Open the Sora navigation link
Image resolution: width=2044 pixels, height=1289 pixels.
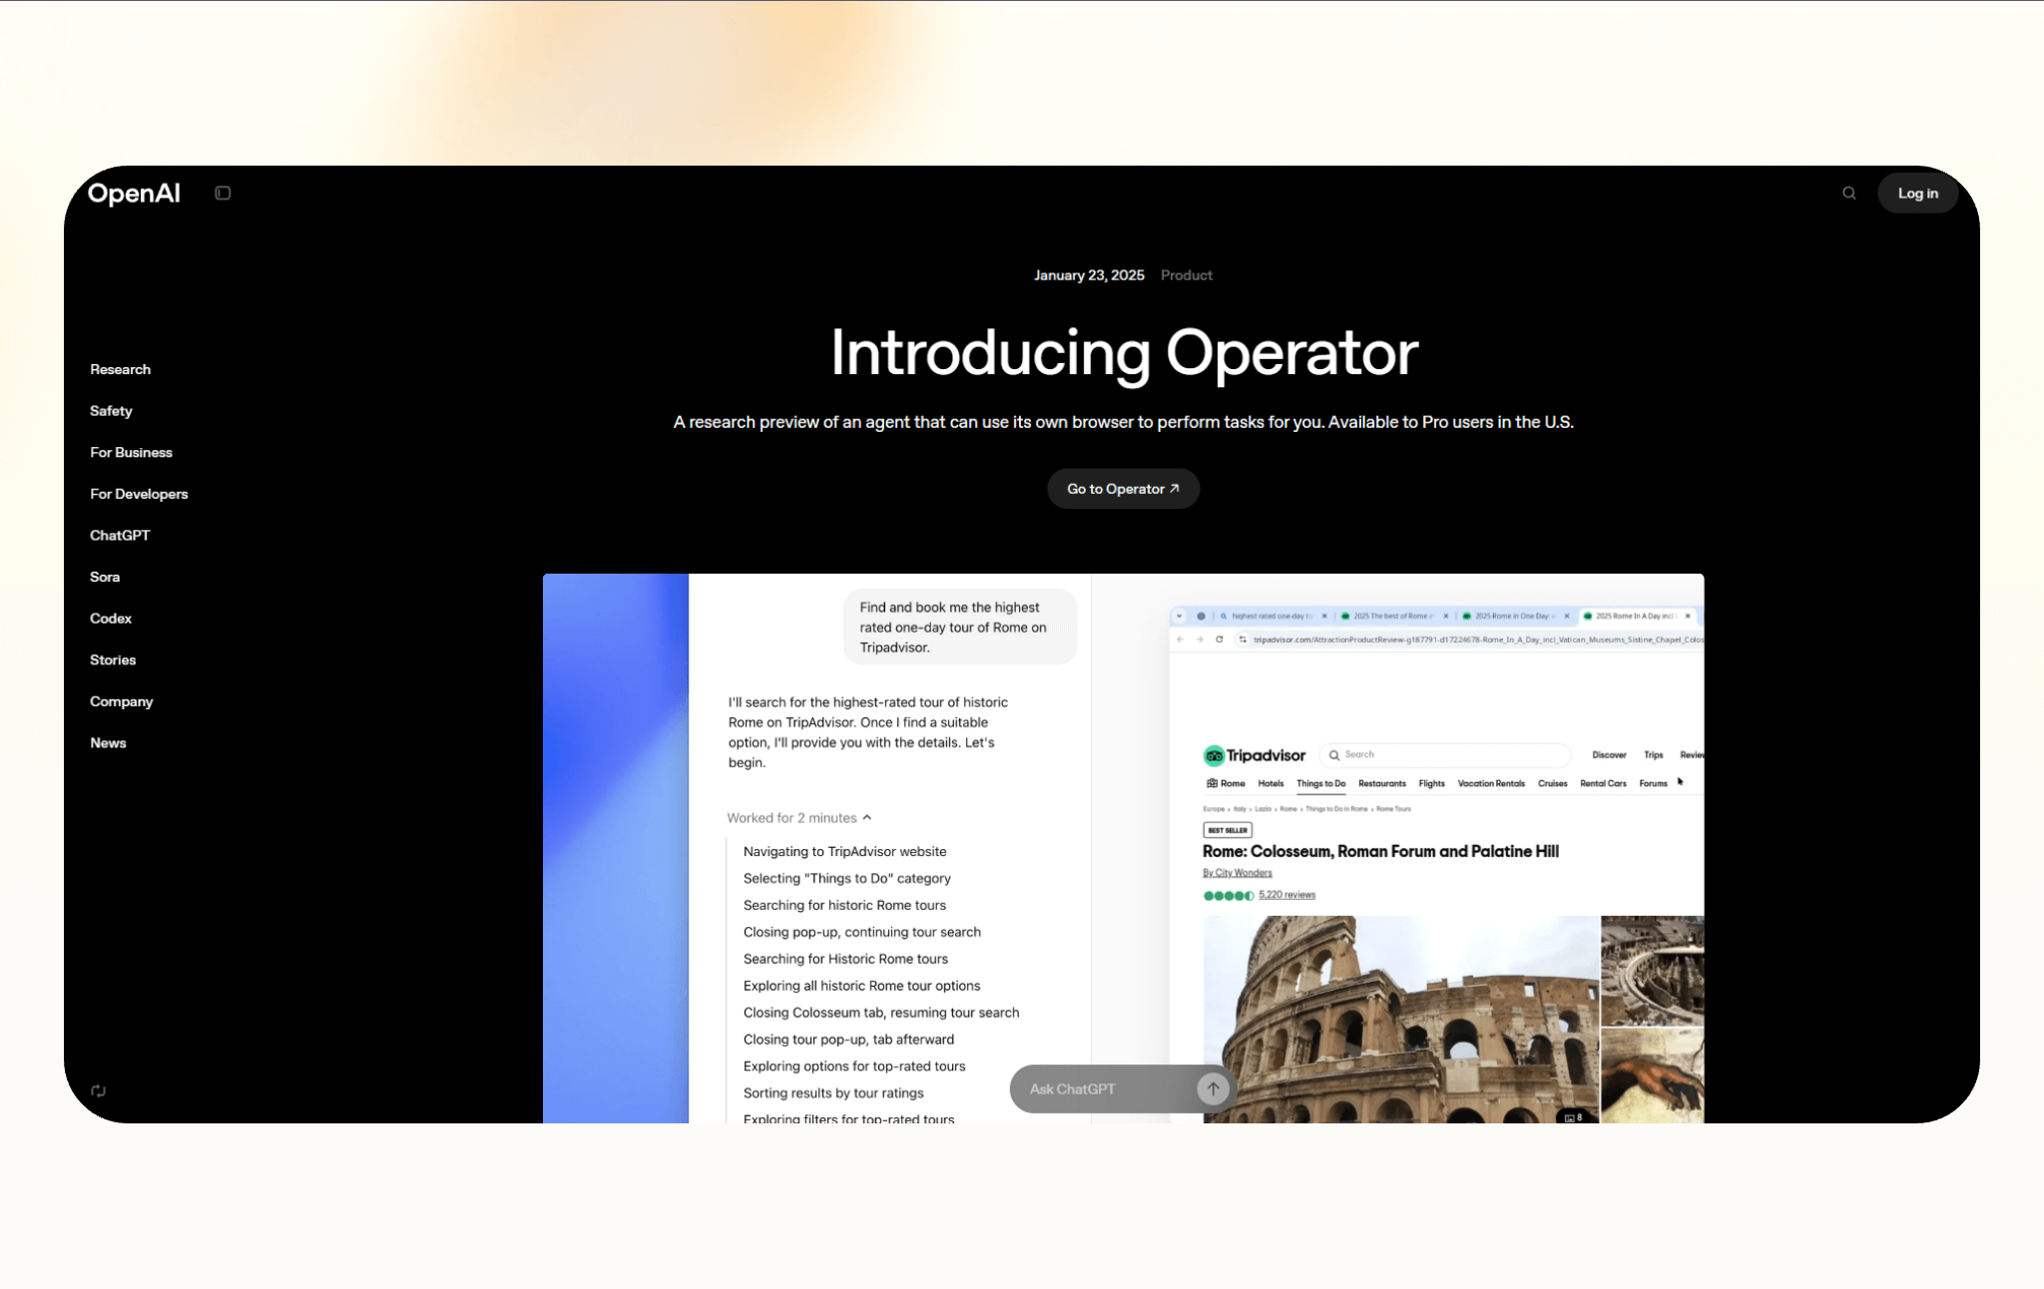click(x=105, y=577)
